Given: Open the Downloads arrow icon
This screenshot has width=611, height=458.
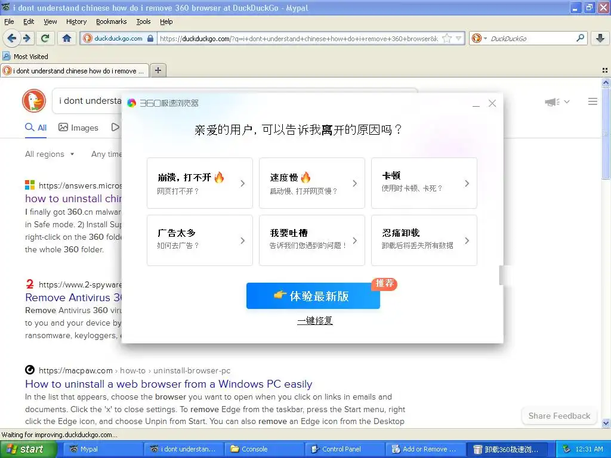Looking at the screenshot, I should (x=600, y=38).
